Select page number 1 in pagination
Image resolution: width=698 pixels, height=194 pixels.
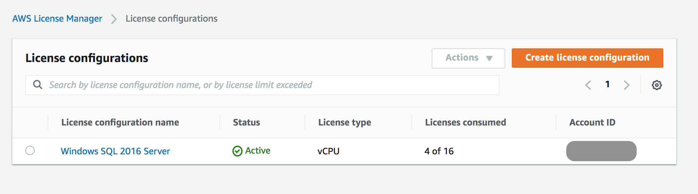click(x=607, y=84)
